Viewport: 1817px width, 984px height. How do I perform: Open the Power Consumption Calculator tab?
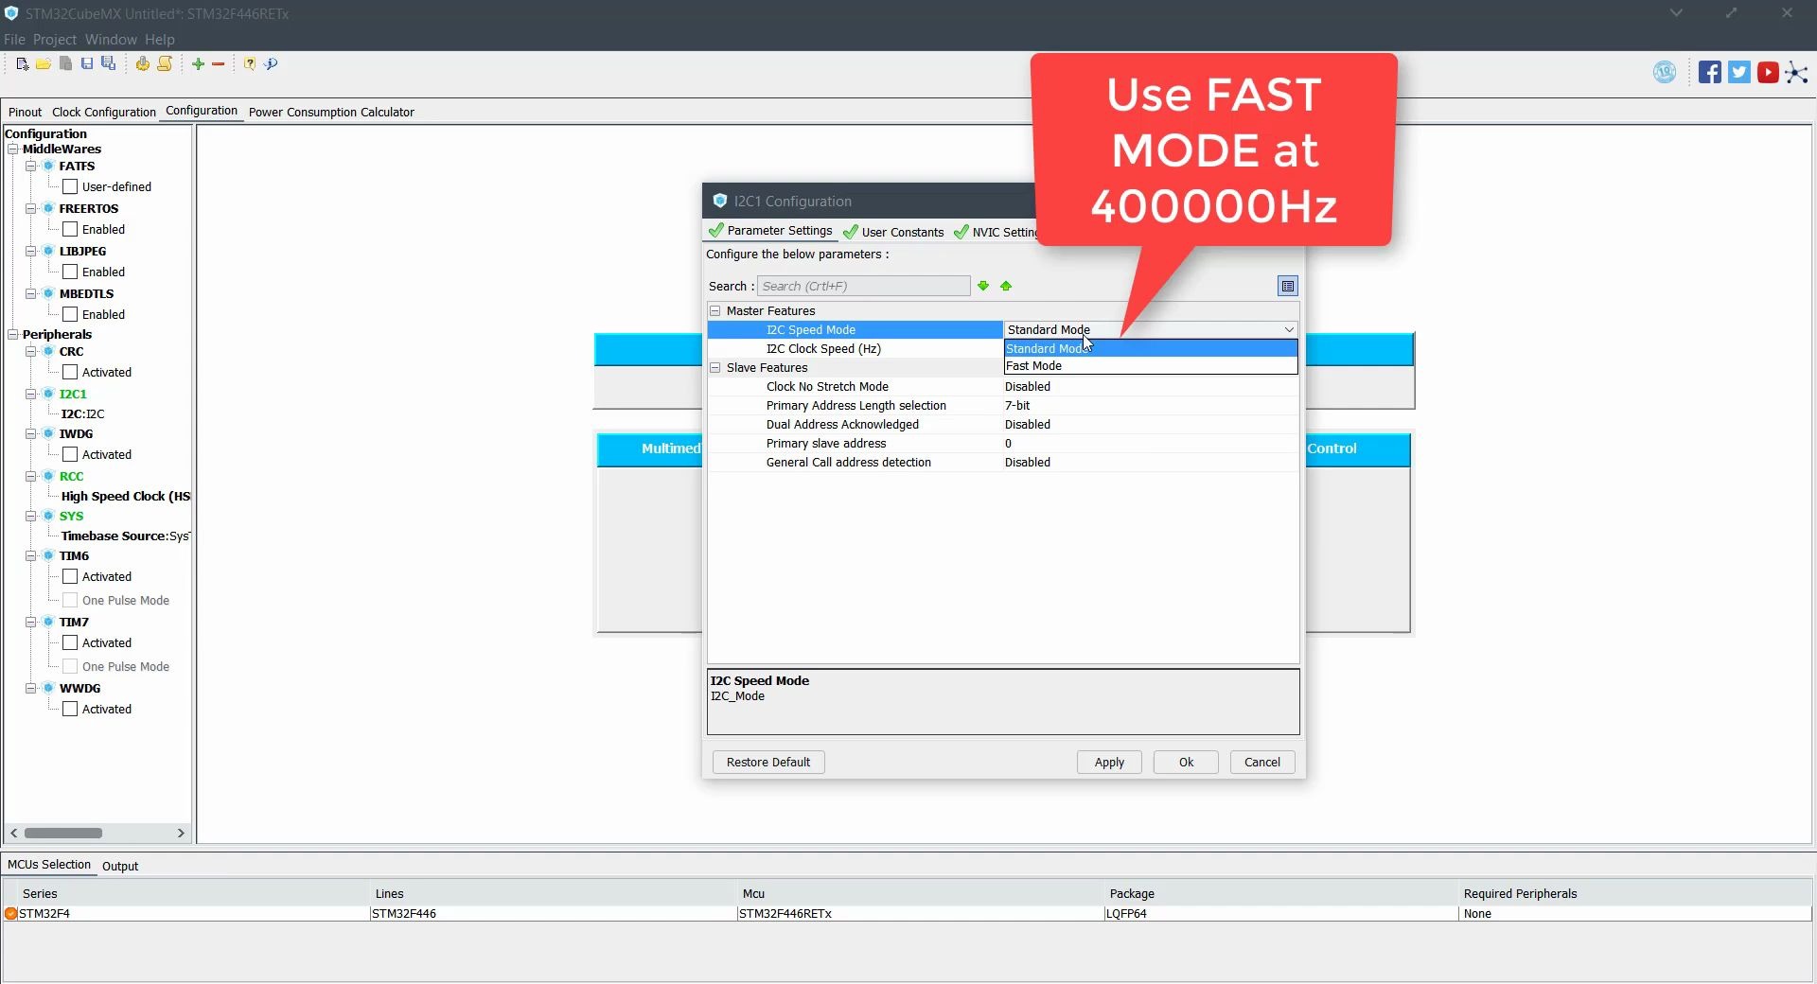pos(331,112)
